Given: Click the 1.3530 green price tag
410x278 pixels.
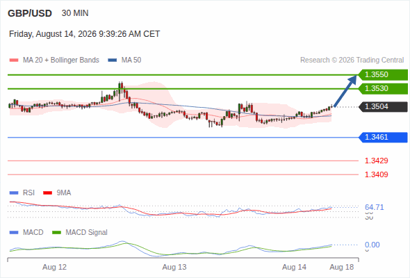Looking at the screenshot, I should 383,89.
